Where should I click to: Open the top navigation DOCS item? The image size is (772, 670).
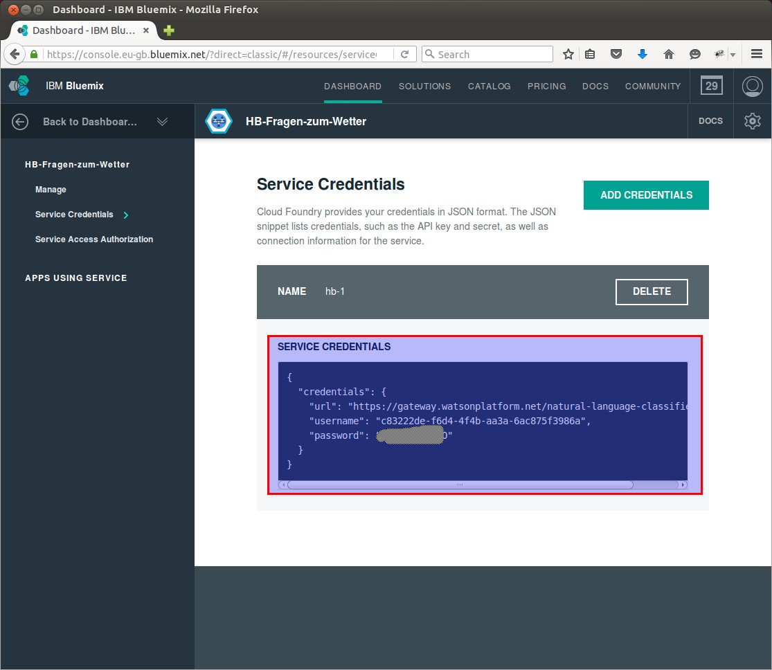(595, 86)
